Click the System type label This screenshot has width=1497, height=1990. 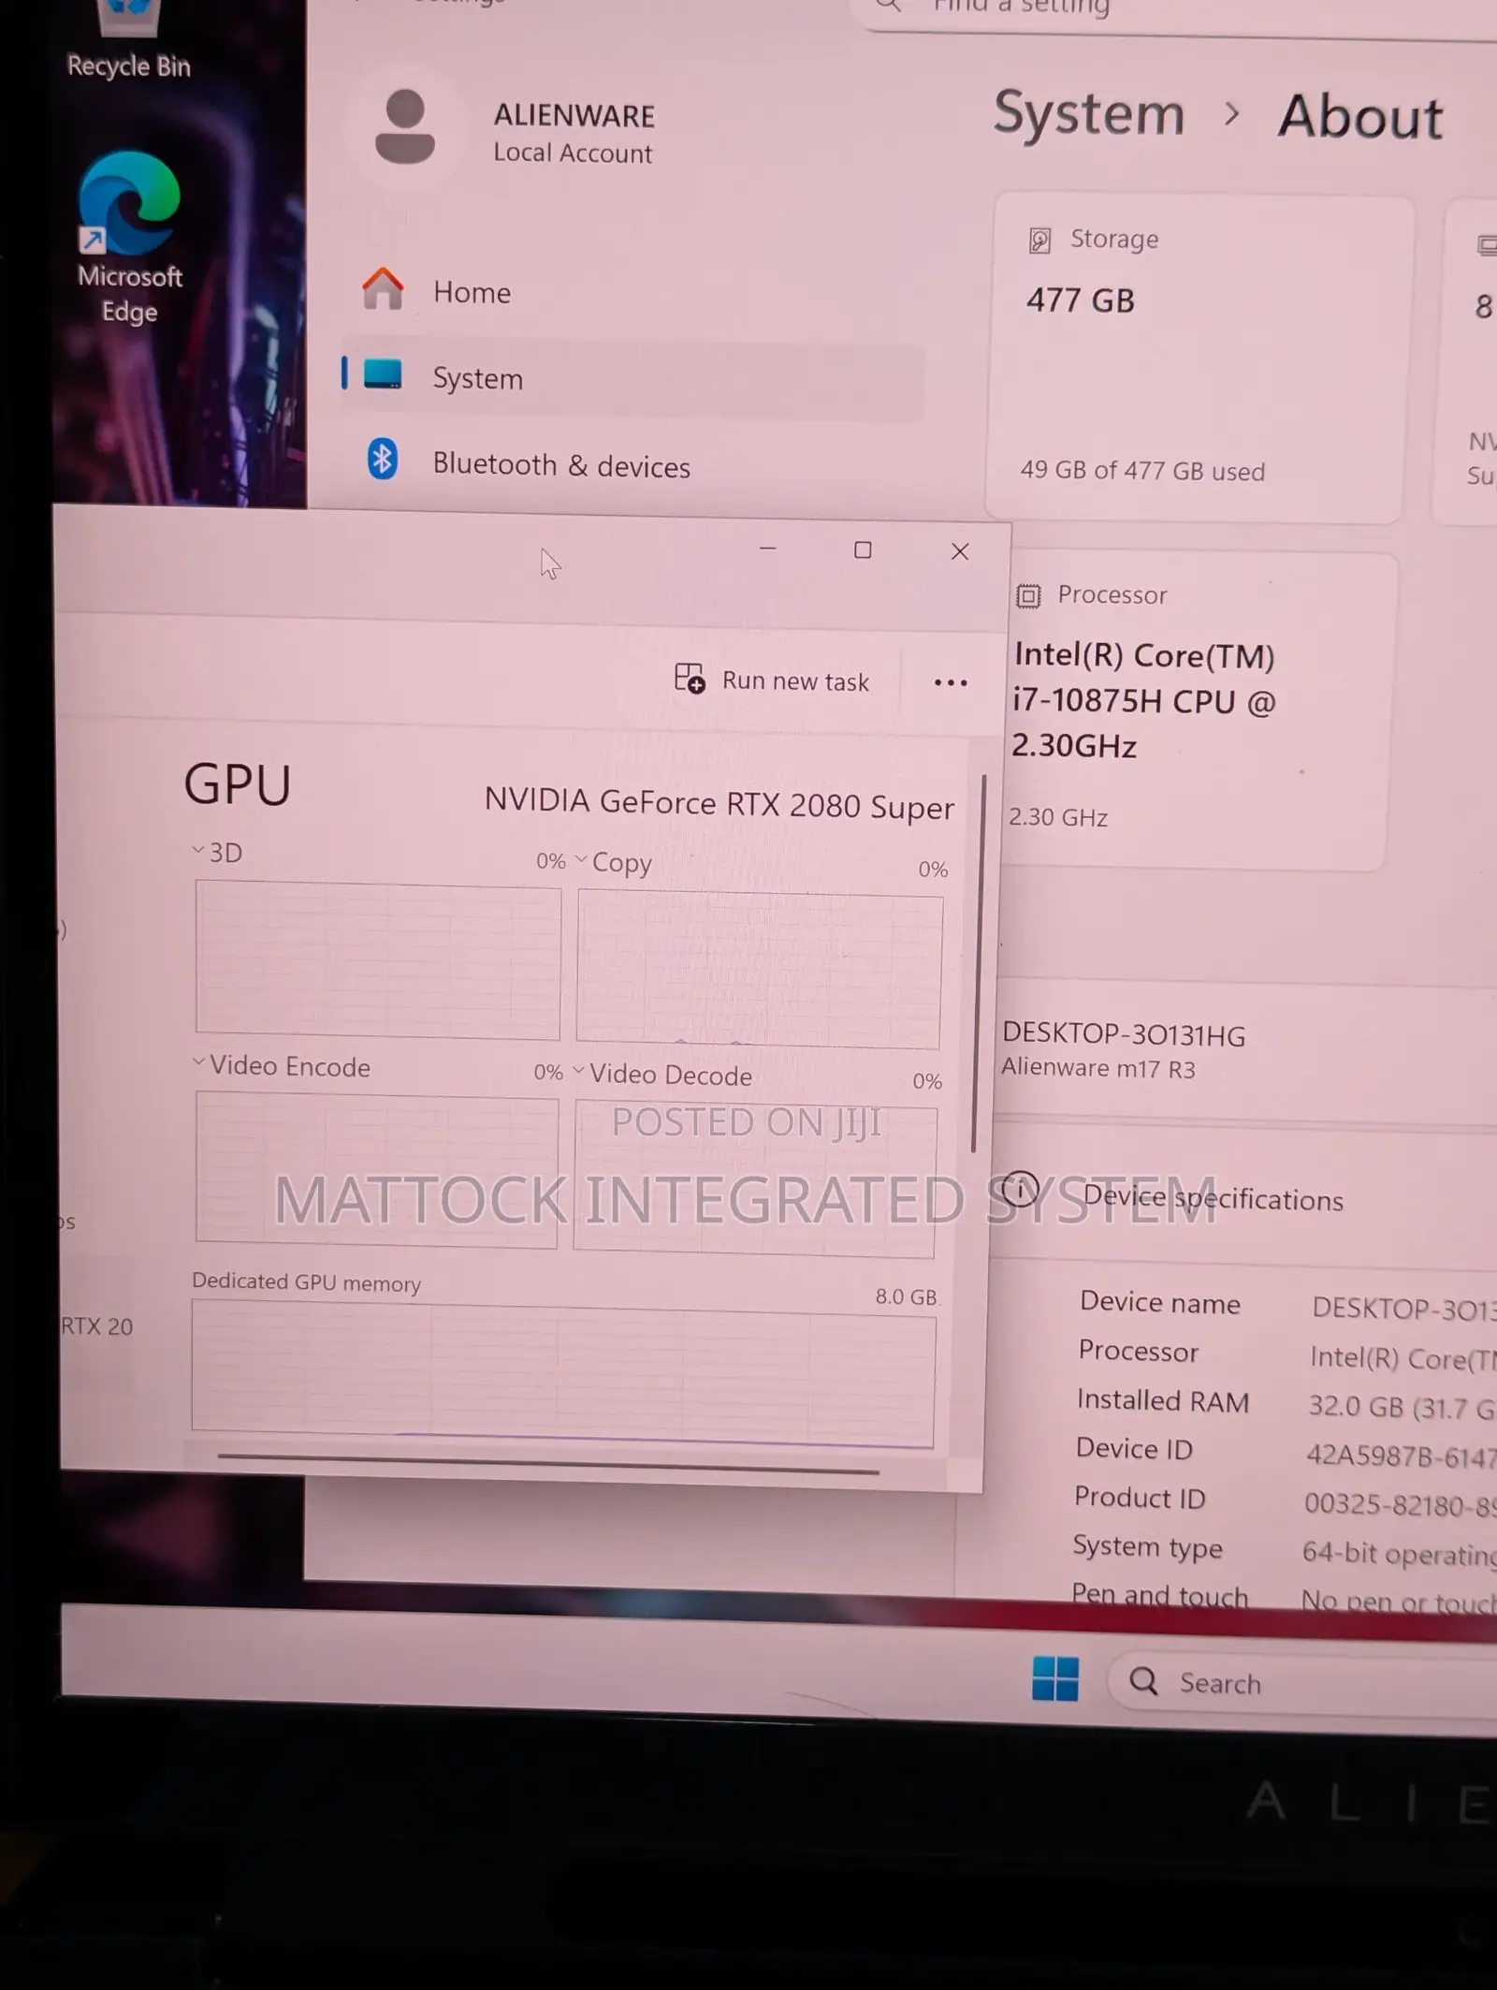(x=1147, y=1546)
